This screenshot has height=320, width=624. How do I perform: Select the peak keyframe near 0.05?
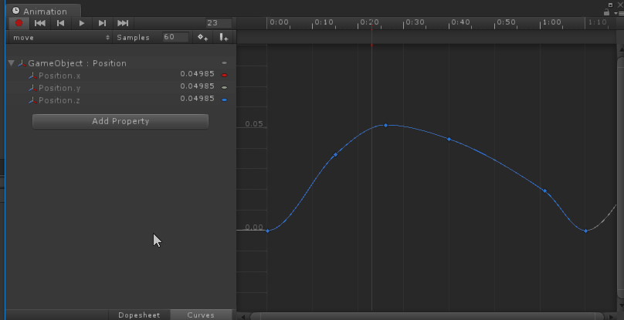click(385, 126)
